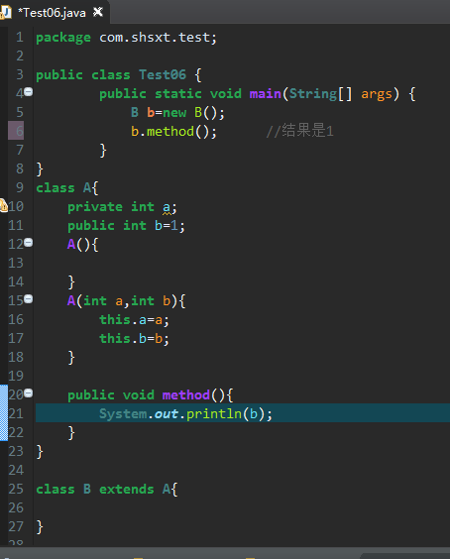Click line number 21 in the gutter

[16, 413]
